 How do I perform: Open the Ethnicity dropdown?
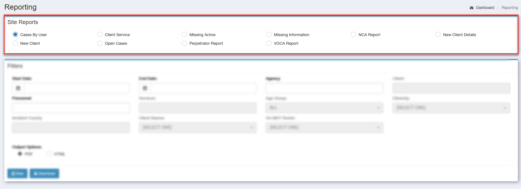pos(451,108)
